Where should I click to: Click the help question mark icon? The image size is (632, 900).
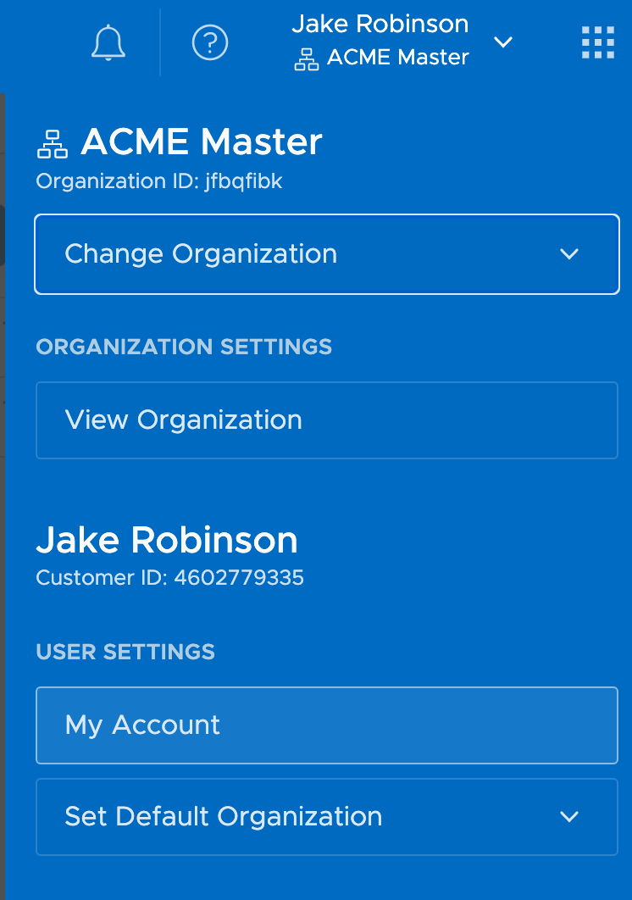coord(210,42)
